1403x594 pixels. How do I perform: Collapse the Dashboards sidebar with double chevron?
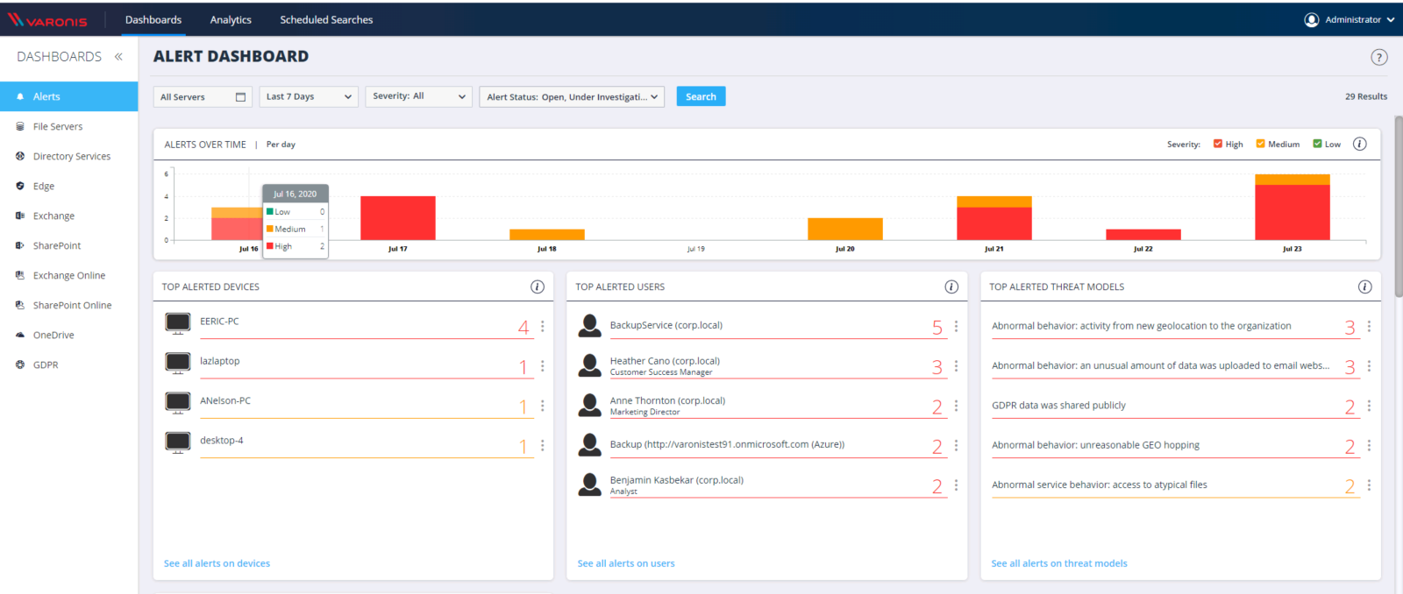click(x=118, y=57)
